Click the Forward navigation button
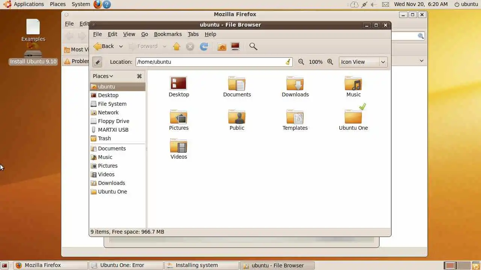This screenshot has width=481, height=270. click(143, 46)
